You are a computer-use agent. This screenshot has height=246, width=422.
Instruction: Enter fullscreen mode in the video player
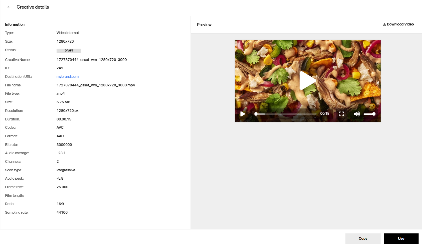341,114
